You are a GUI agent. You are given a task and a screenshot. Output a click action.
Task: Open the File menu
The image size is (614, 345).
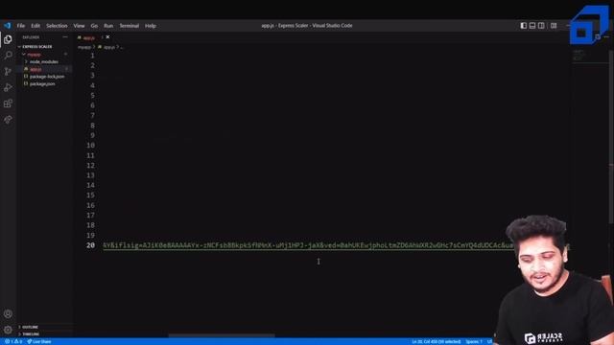click(x=21, y=26)
